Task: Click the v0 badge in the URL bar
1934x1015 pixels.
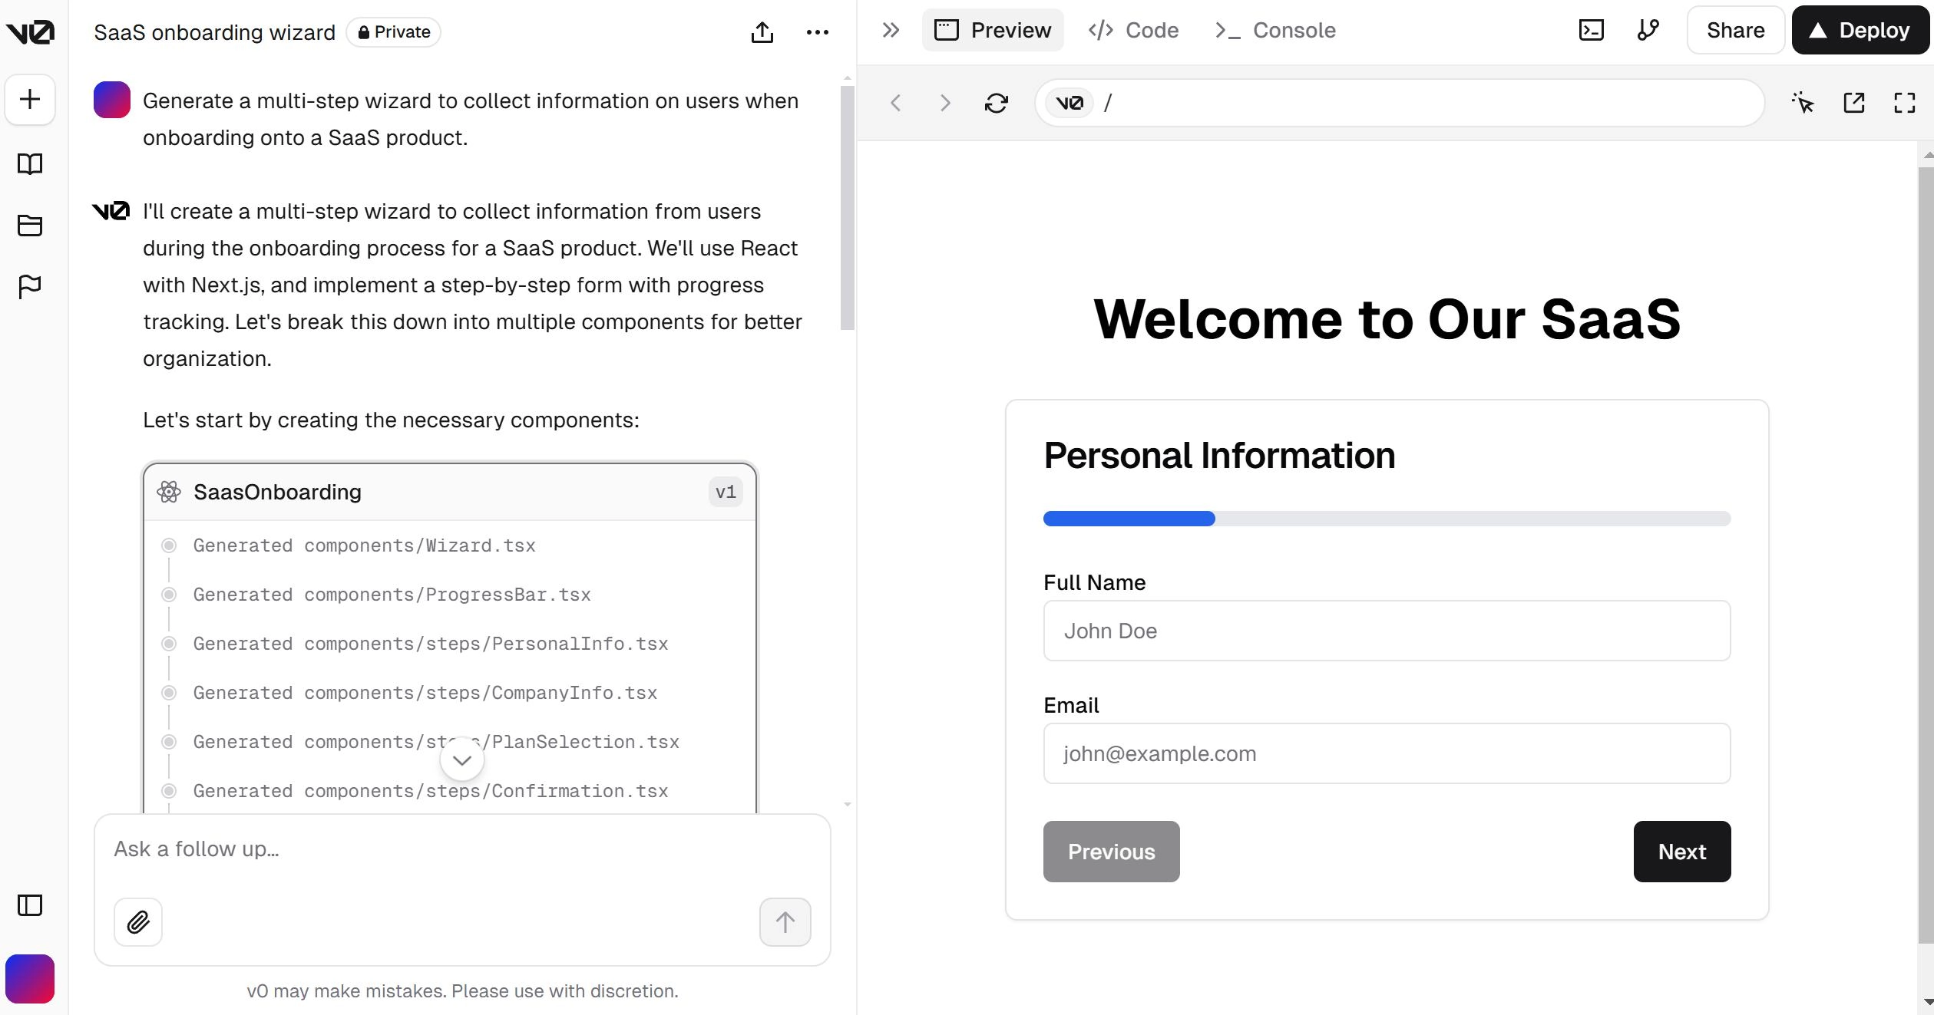Action: click(1069, 103)
